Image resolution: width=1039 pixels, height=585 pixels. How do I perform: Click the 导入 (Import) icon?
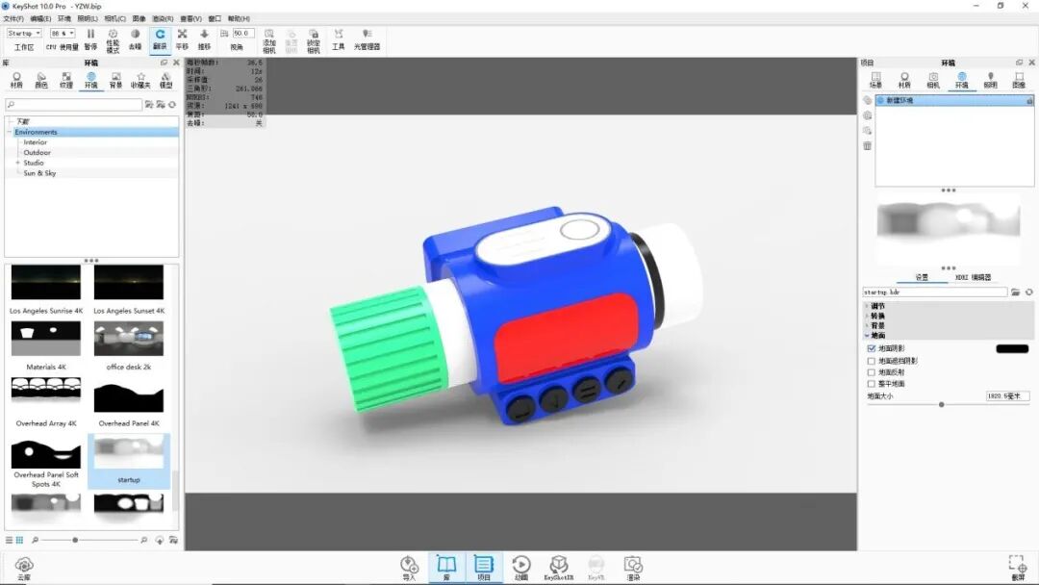point(408,563)
